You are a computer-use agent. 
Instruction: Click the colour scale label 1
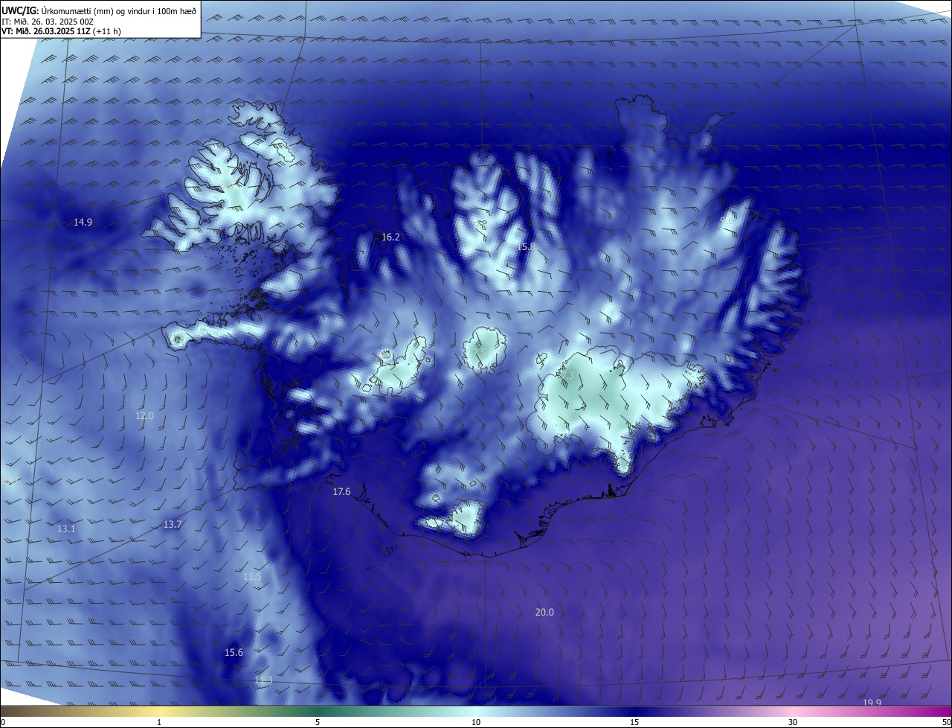pos(159,722)
